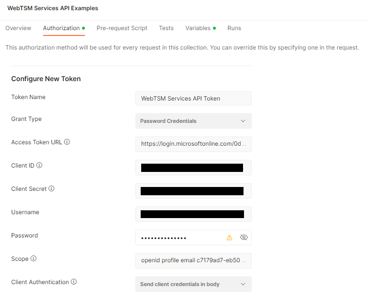Select the Variables tab

click(x=198, y=28)
